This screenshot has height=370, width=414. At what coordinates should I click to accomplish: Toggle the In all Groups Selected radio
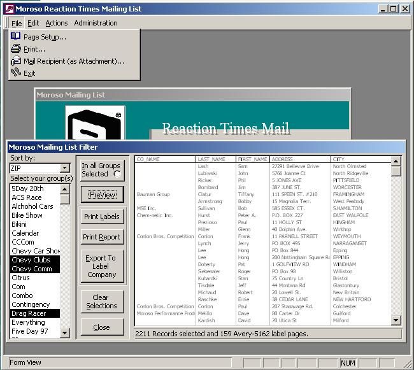tap(117, 174)
